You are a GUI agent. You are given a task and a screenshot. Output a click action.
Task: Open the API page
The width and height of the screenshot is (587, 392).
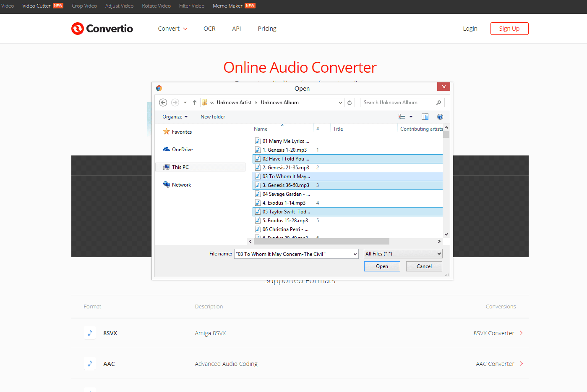tap(237, 29)
